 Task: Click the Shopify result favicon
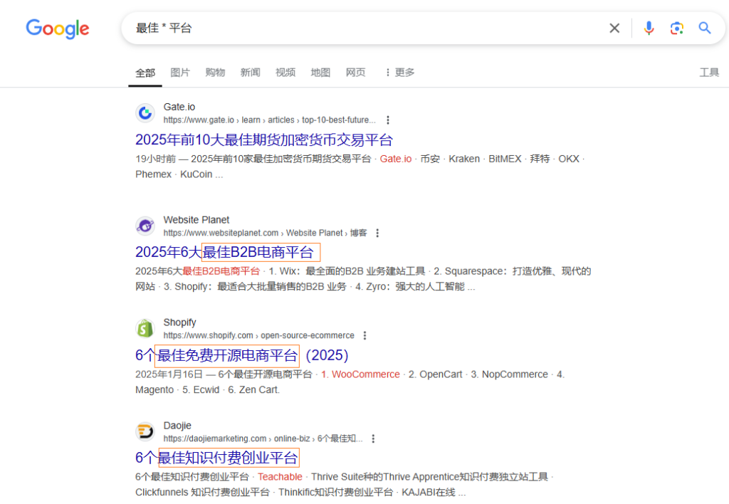[145, 328]
